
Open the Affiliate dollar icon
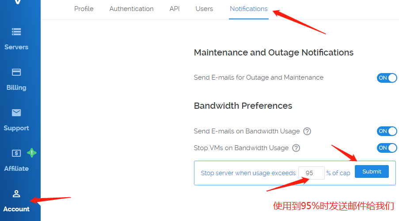(x=16, y=153)
